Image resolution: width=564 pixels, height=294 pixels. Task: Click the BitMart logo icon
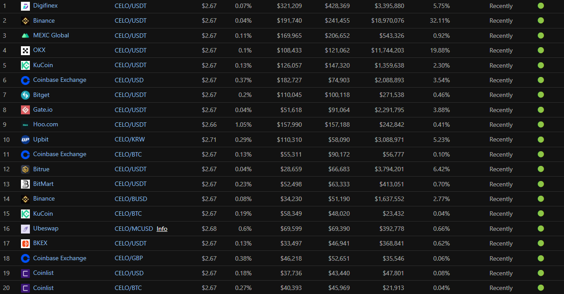pyautogui.click(x=25, y=184)
